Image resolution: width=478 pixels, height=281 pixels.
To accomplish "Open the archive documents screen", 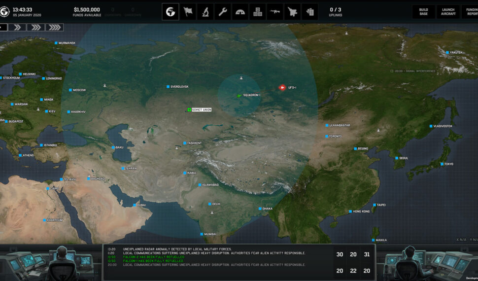I will click(x=309, y=12).
